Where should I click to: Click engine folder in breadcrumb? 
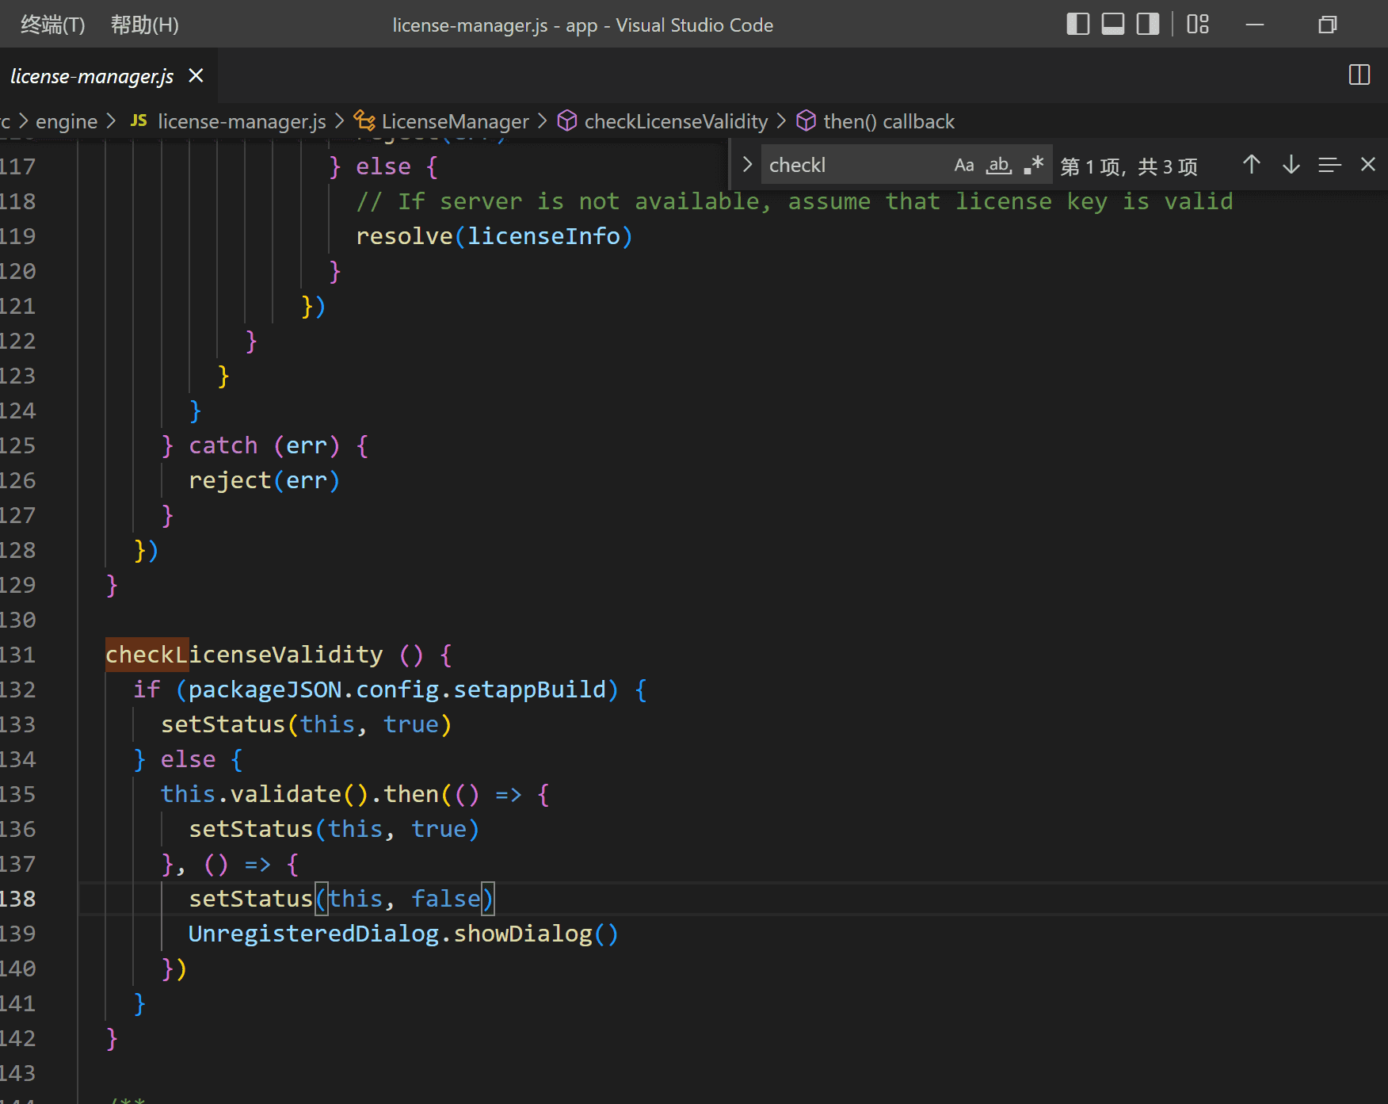pos(67,121)
